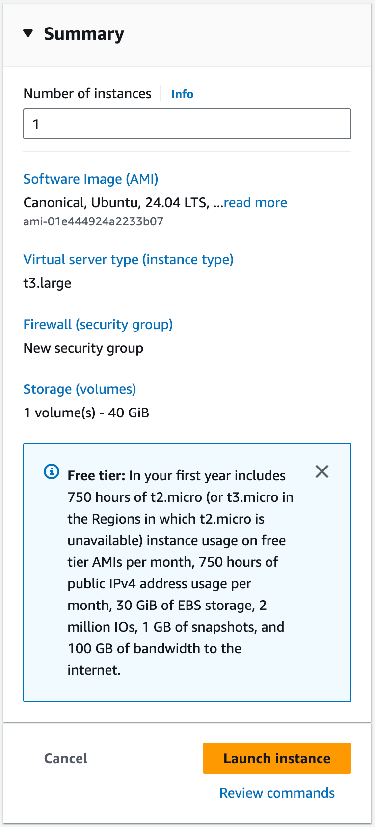Expand AMI description with read more
This screenshot has height=827, width=375.
(255, 203)
